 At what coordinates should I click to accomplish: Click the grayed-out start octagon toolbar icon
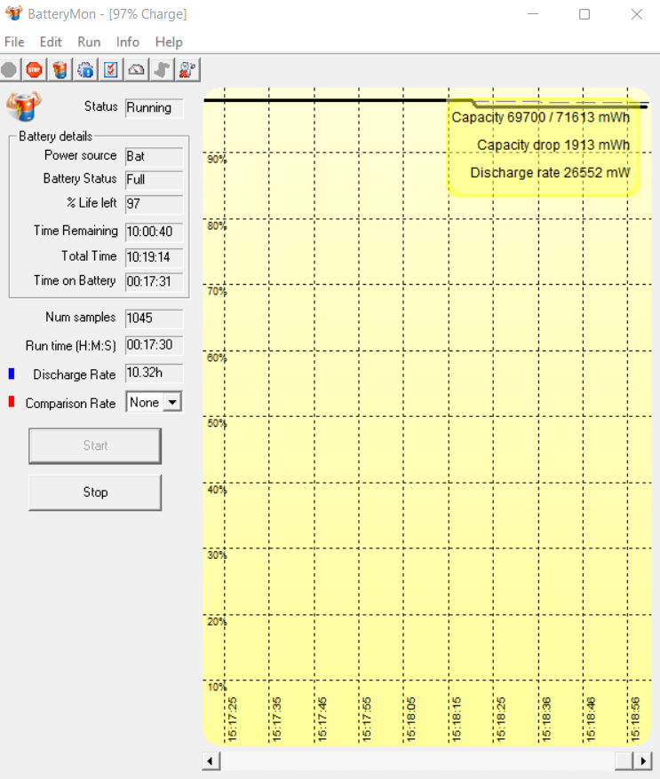coord(9,70)
